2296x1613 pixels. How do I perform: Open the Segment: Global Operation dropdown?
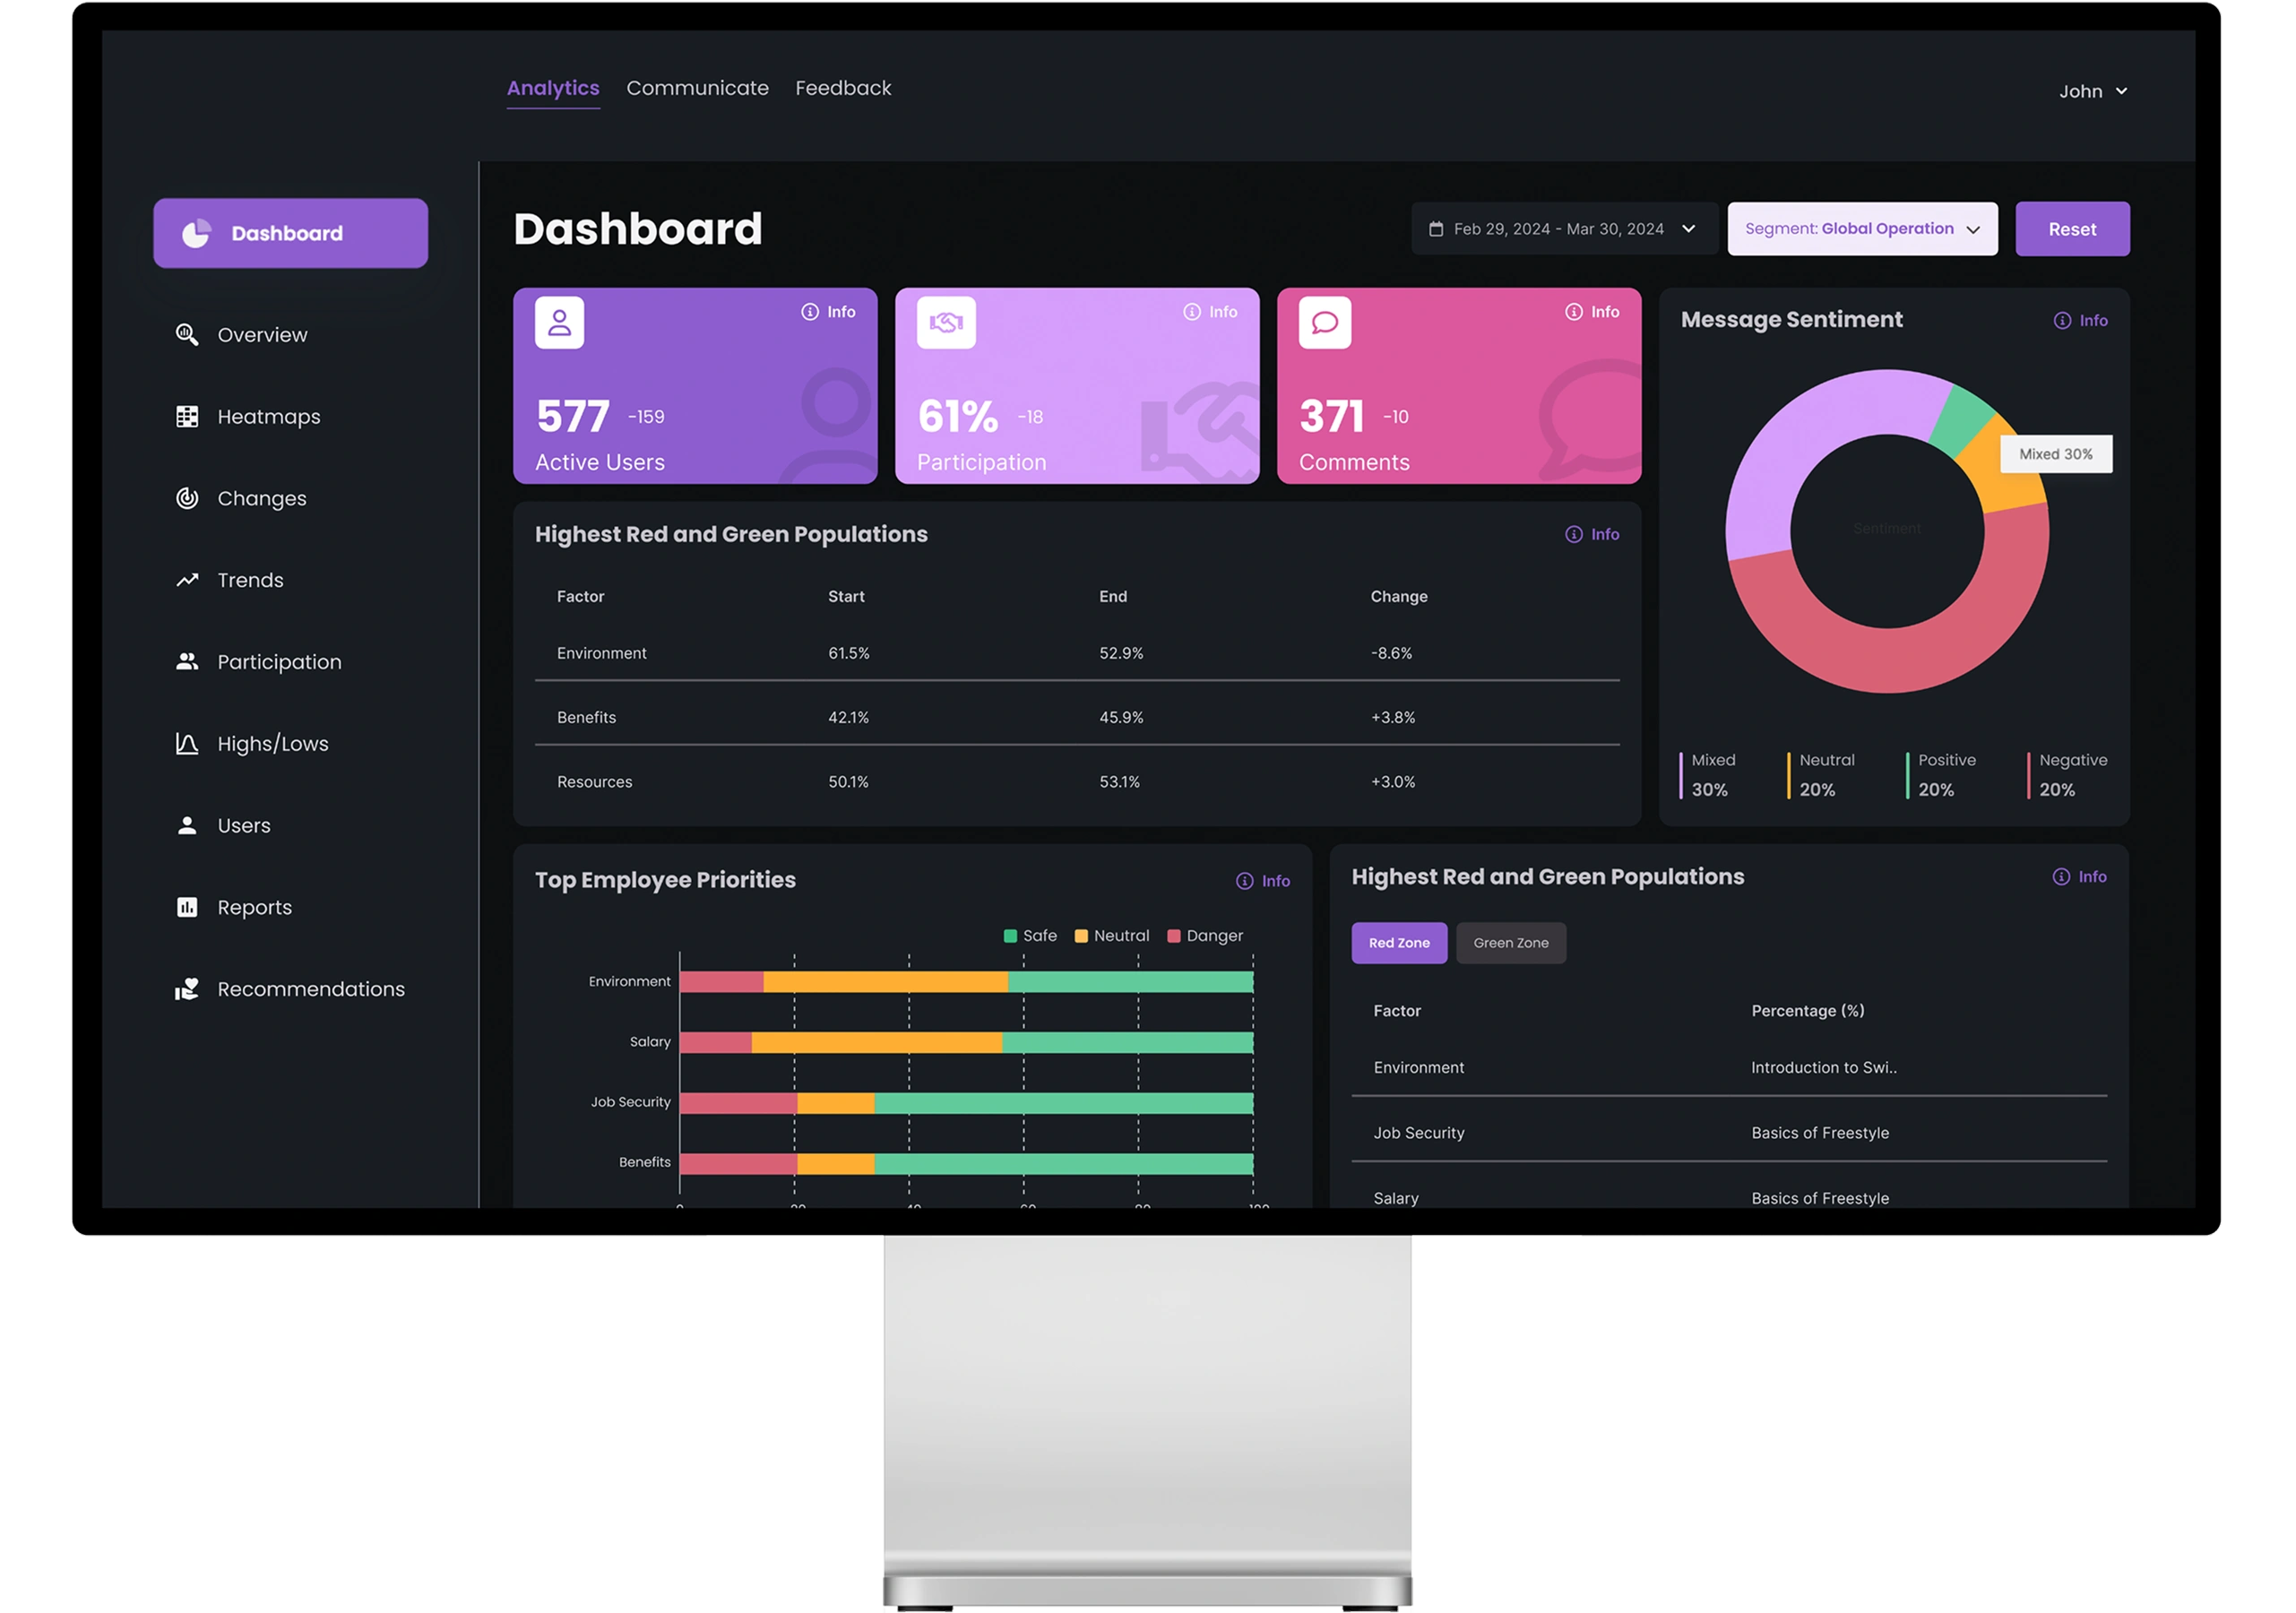(x=1862, y=228)
